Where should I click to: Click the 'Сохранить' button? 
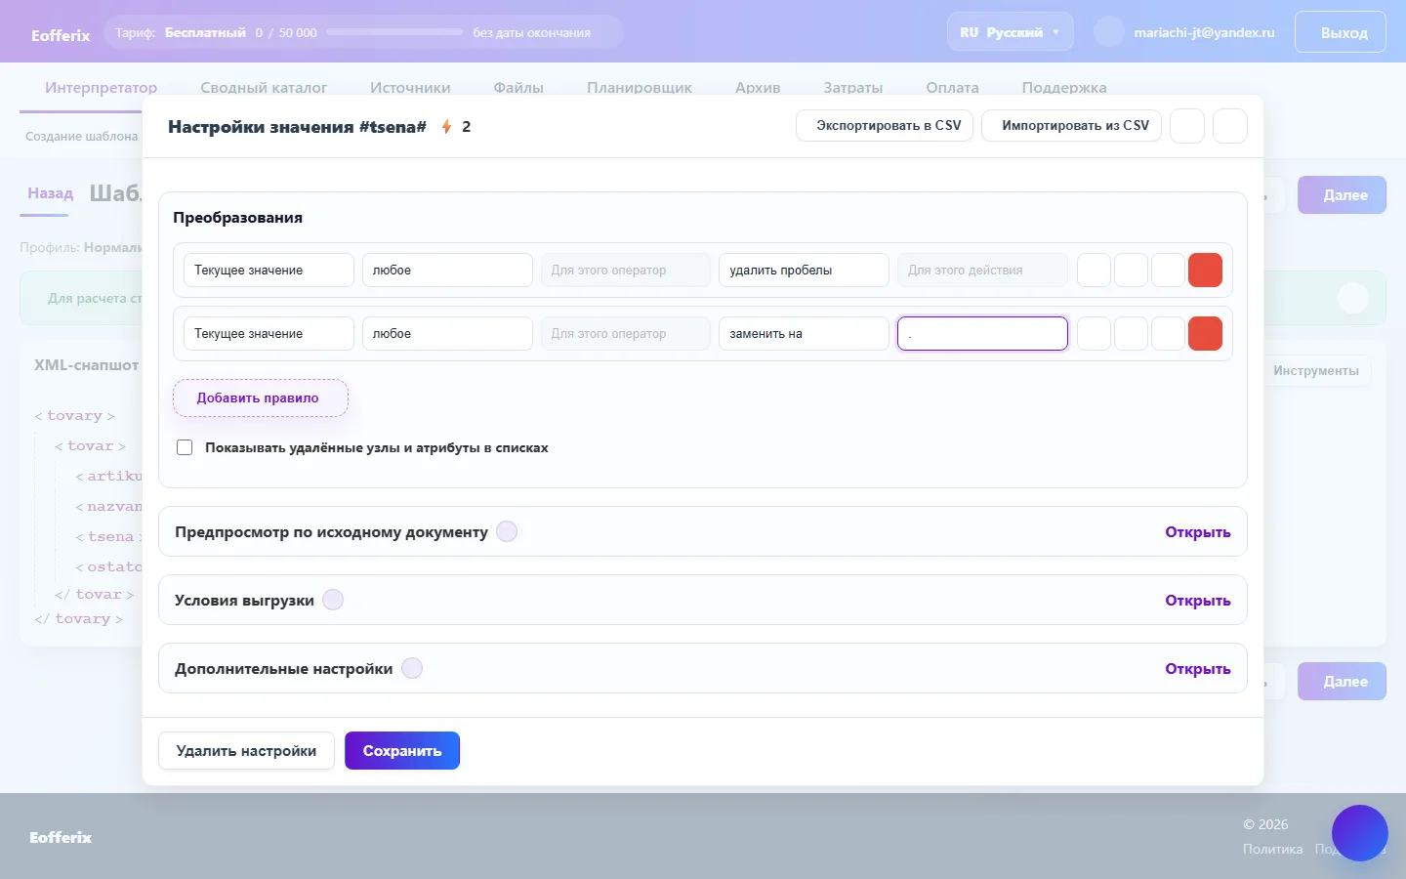pyautogui.click(x=402, y=751)
